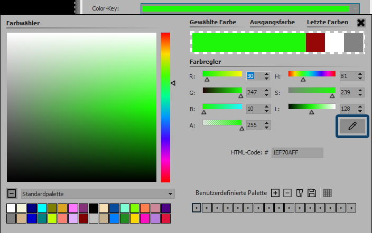Click the S saturation slider track
This screenshot has width=372, height=233.
pyautogui.click(x=312, y=90)
